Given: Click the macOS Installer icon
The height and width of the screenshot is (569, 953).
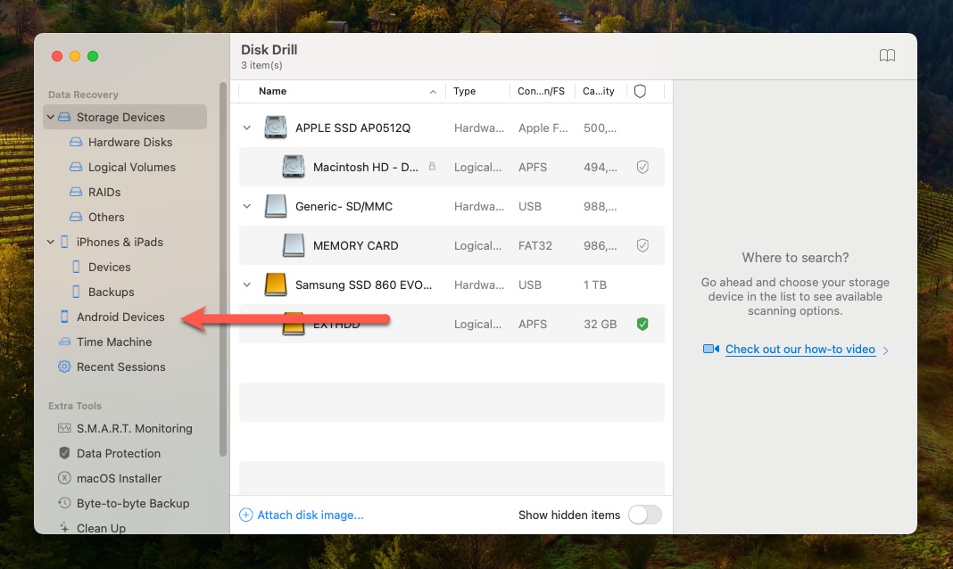Looking at the screenshot, I should [x=64, y=478].
